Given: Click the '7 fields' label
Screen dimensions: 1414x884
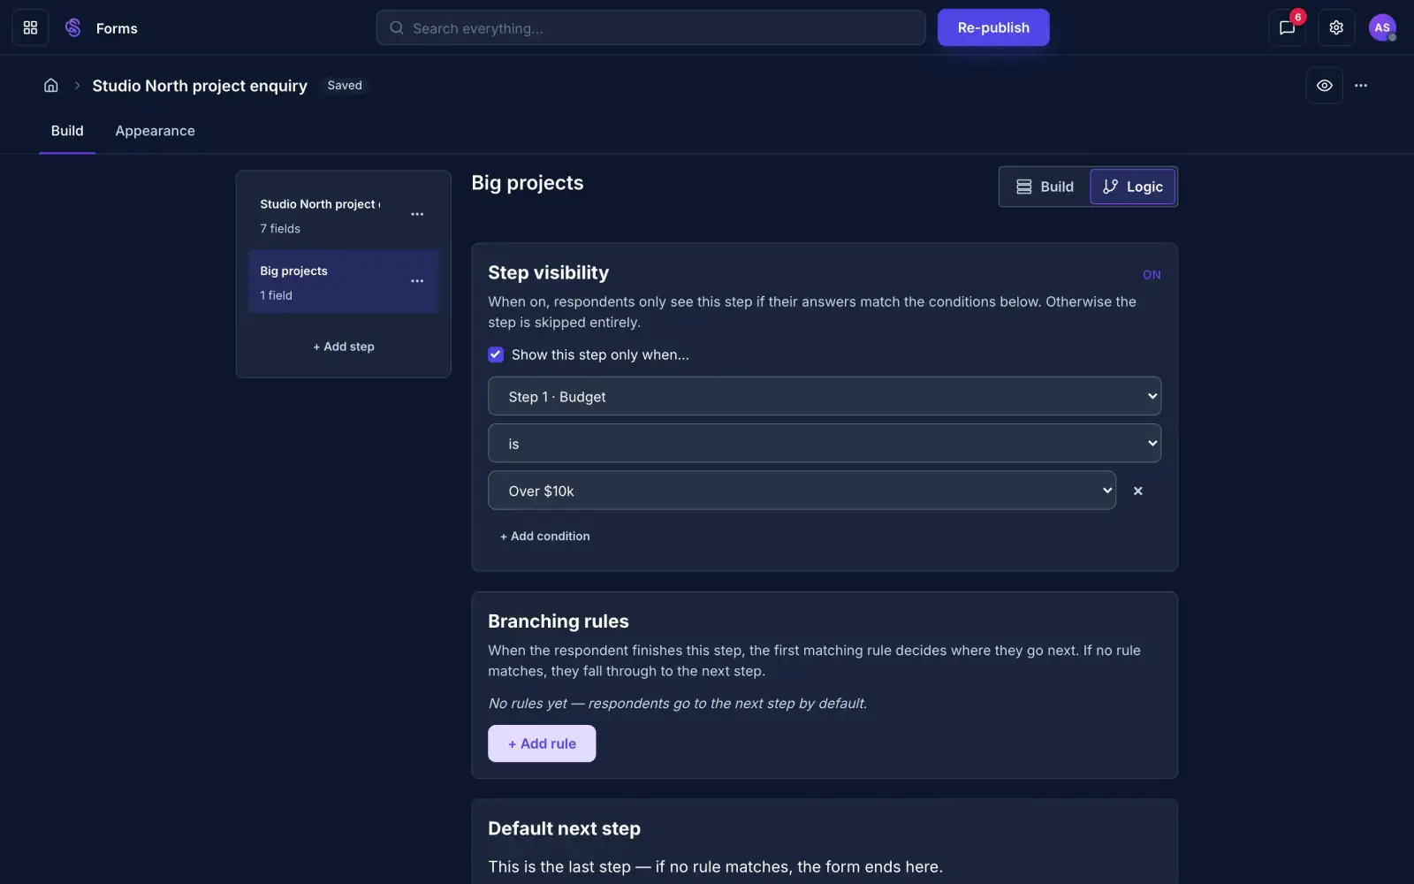Looking at the screenshot, I should pos(280,229).
